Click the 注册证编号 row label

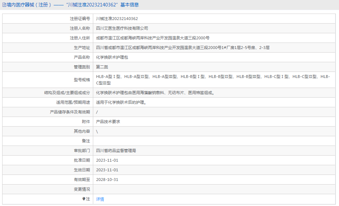click(80, 19)
